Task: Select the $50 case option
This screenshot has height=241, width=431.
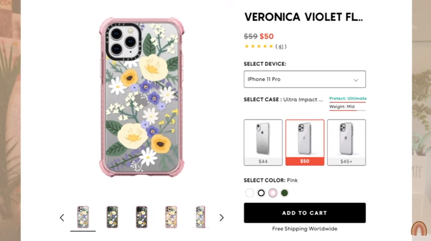Action: click(x=304, y=142)
